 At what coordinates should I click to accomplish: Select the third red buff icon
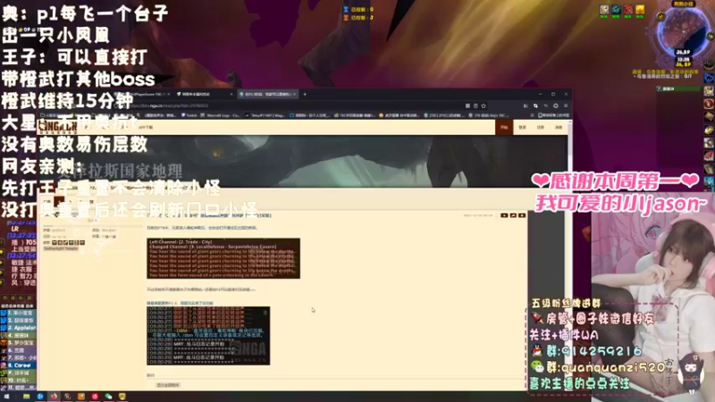click(x=628, y=10)
